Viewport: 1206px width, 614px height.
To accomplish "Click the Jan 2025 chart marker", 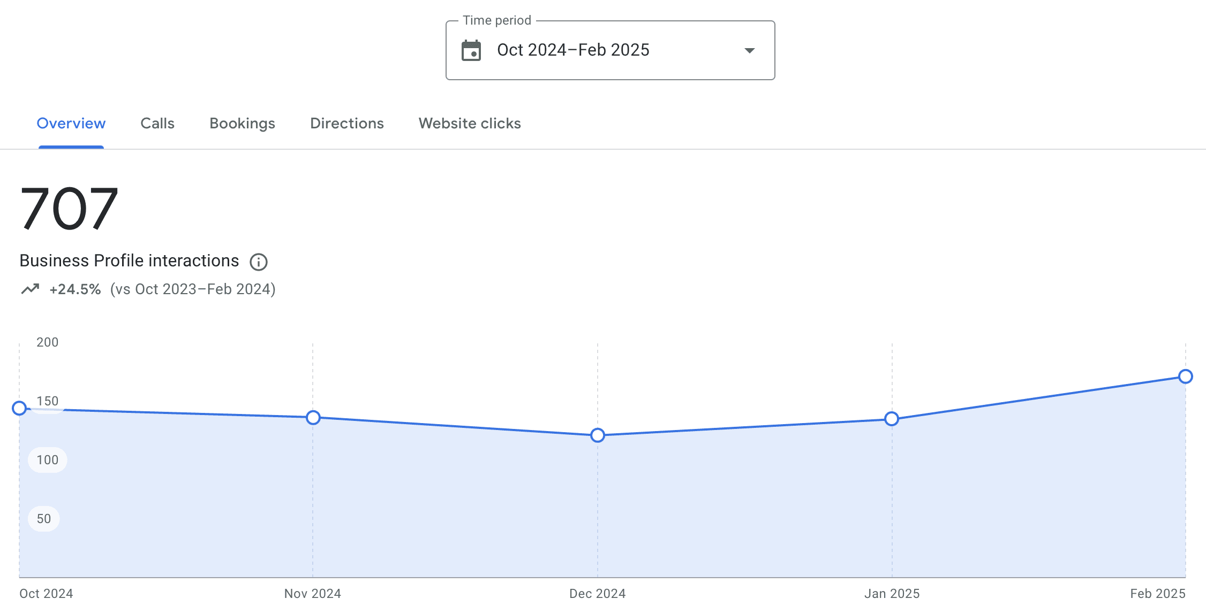I will click(892, 419).
